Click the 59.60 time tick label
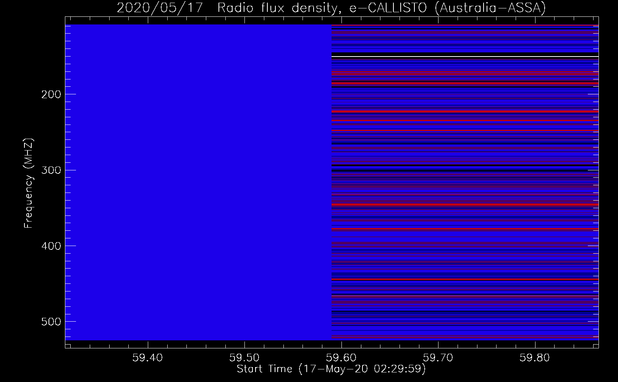 click(x=341, y=358)
